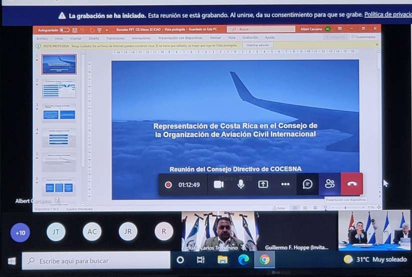The height and width of the screenshot is (277, 412).
Task: Show the meeting chat conversation
Action: [x=308, y=184]
